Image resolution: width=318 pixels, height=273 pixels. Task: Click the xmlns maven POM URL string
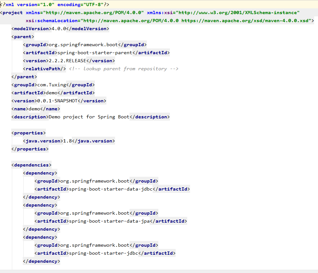[x=94, y=13]
